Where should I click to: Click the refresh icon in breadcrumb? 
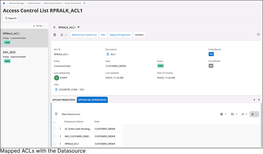click(x=84, y=3)
